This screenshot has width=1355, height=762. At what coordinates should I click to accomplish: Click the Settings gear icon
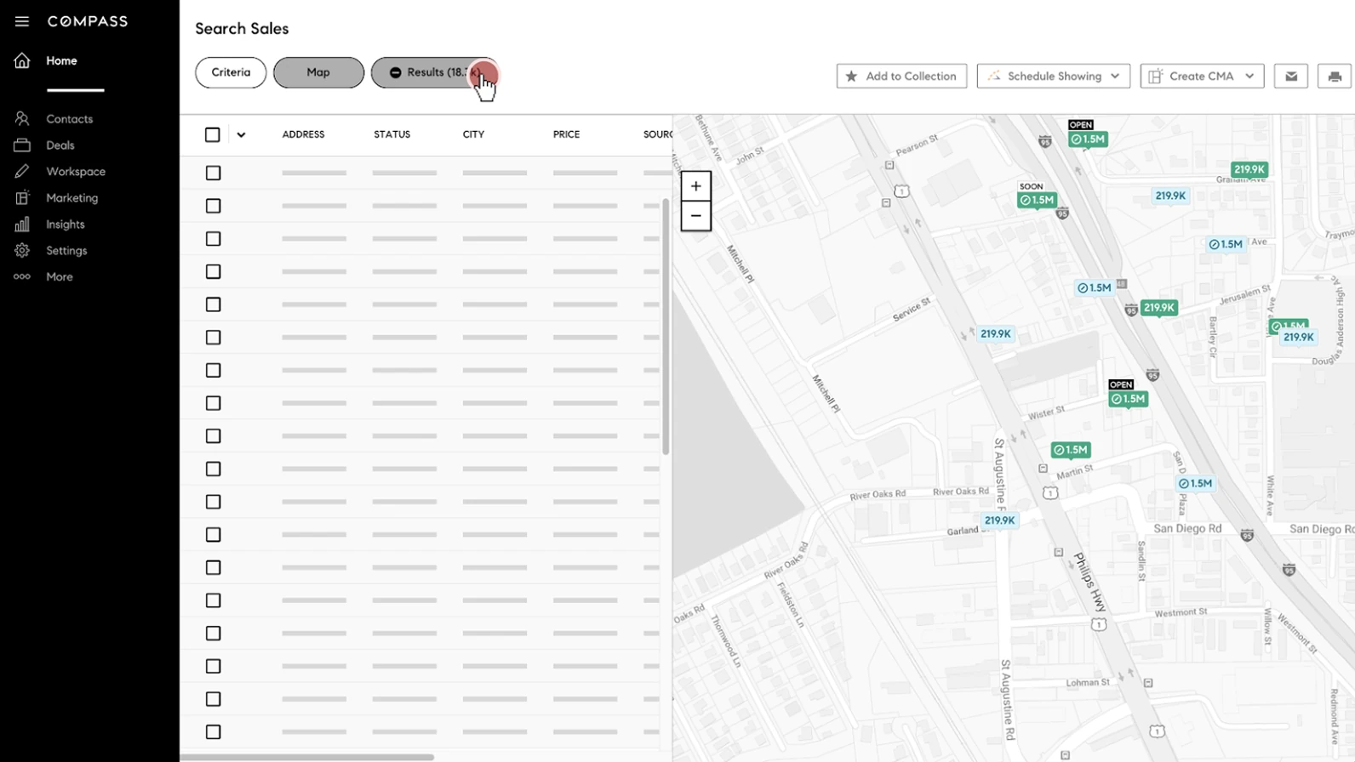22,251
